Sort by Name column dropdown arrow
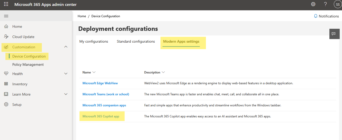342x140 pixels. [x=94, y=72]
